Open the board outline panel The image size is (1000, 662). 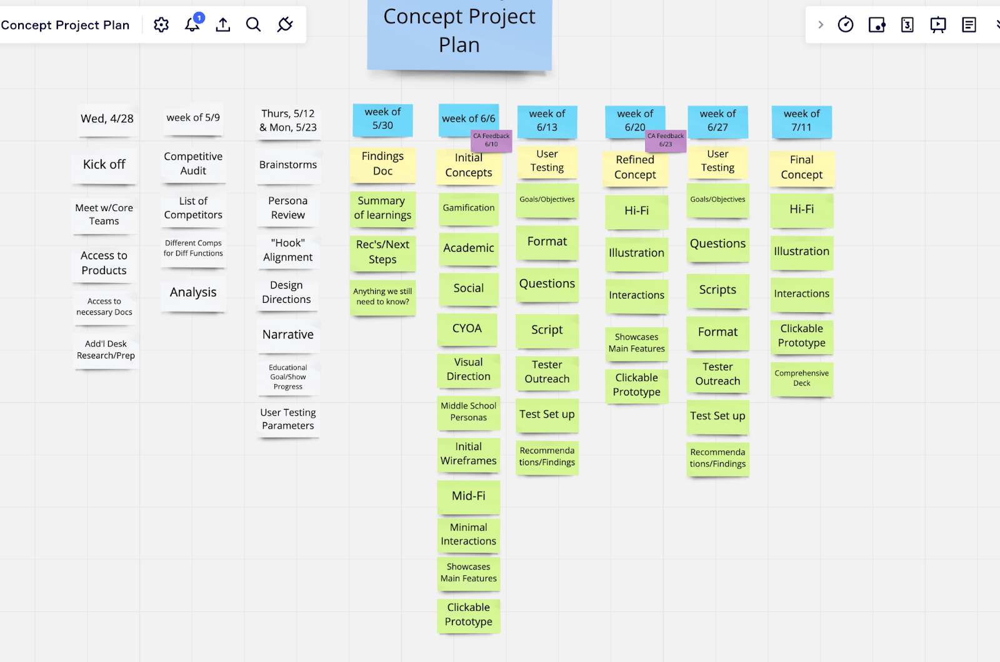969,24
